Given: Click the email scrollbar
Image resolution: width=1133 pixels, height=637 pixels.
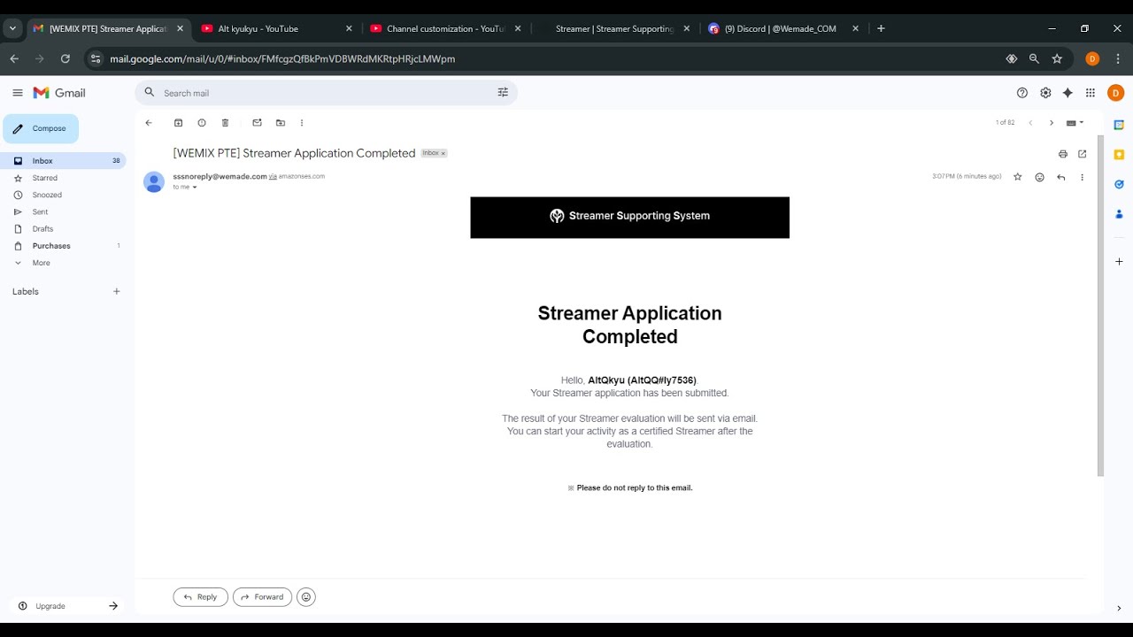Looking at the screenshot, I should click(1100, 305).
